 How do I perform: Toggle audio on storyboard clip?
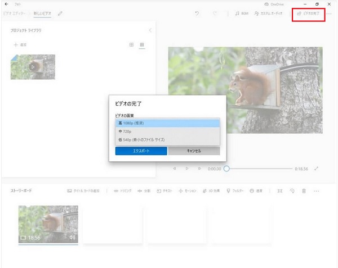click(72, 238)
